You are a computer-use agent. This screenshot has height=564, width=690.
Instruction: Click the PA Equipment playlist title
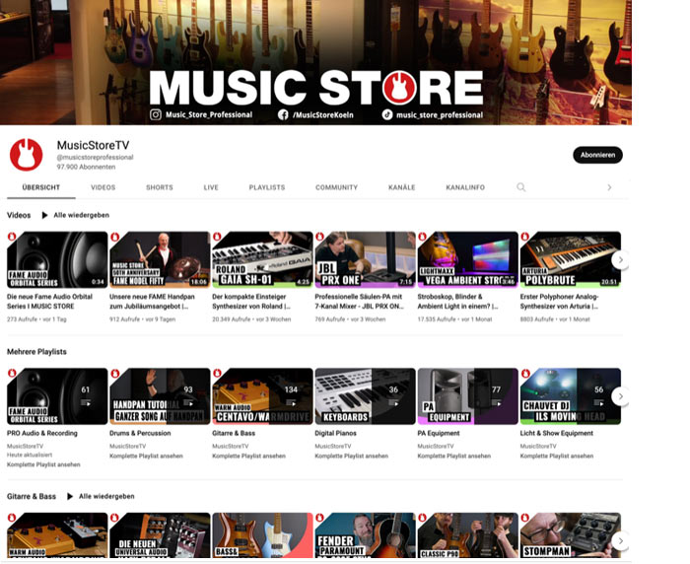[439, 433]
